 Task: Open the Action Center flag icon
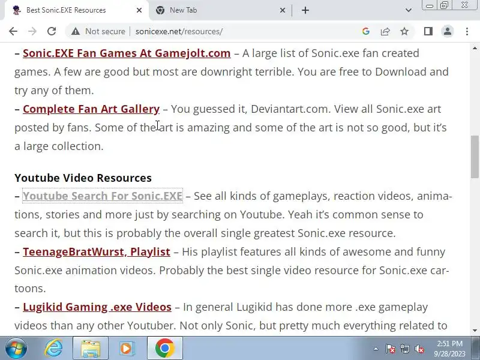click(x=391, y=349)
